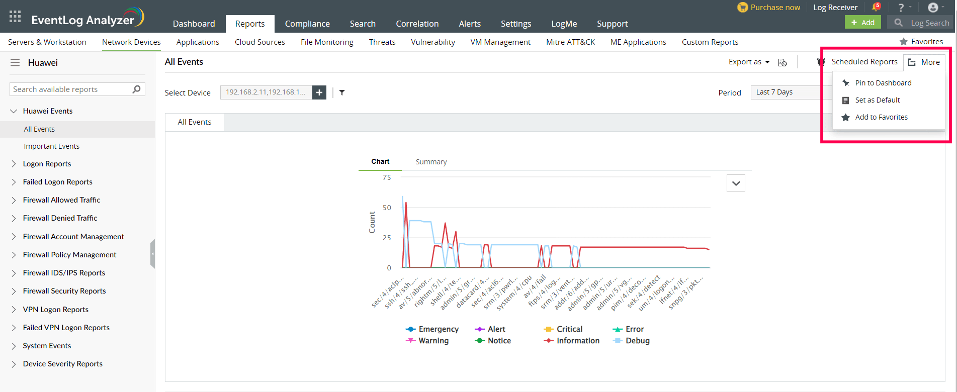Toggle the Warning legend series
Image resolution: width=957 pixels, height=392 pixels.
pyautogui.click(x=427, y=341)
